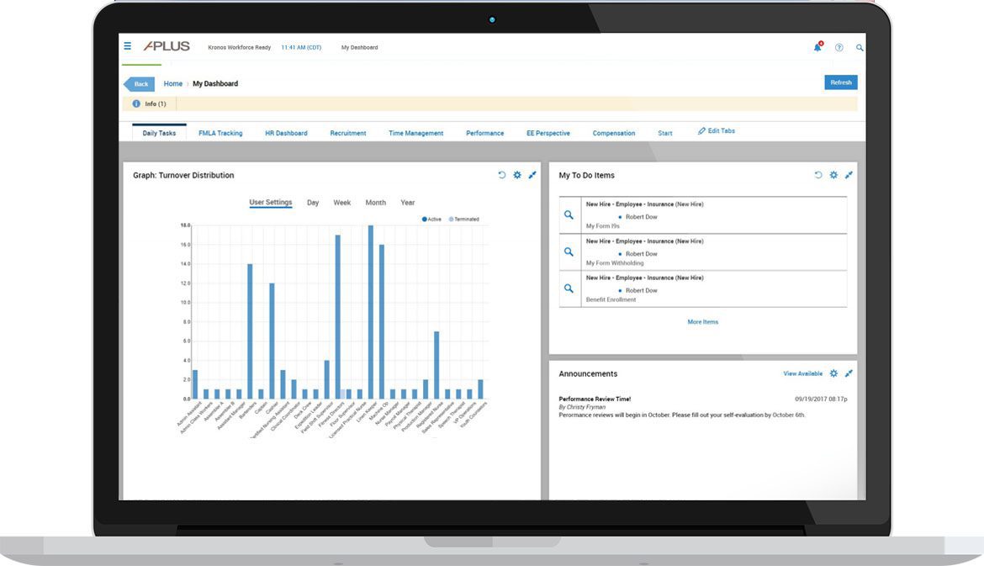Open the search magnifier in header
The width and height of the screenshot is (984, 566).
tap(860, 47)
